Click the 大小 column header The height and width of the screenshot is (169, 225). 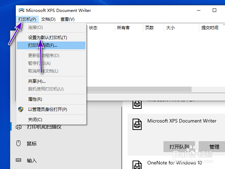(181, 27)
